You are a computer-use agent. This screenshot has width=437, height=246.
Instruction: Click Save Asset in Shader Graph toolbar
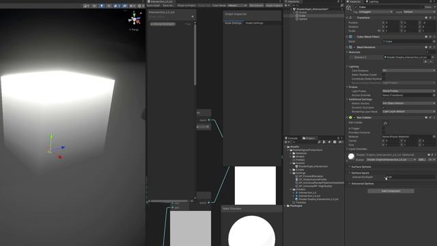click(x=153, y=5)
